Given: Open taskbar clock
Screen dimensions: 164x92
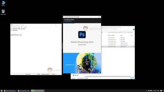Looking at the screenshot, I should coord(158,91).
